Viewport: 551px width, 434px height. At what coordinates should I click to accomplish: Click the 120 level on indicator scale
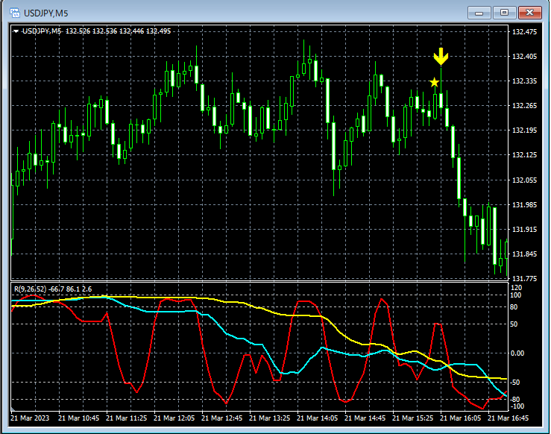517,287
